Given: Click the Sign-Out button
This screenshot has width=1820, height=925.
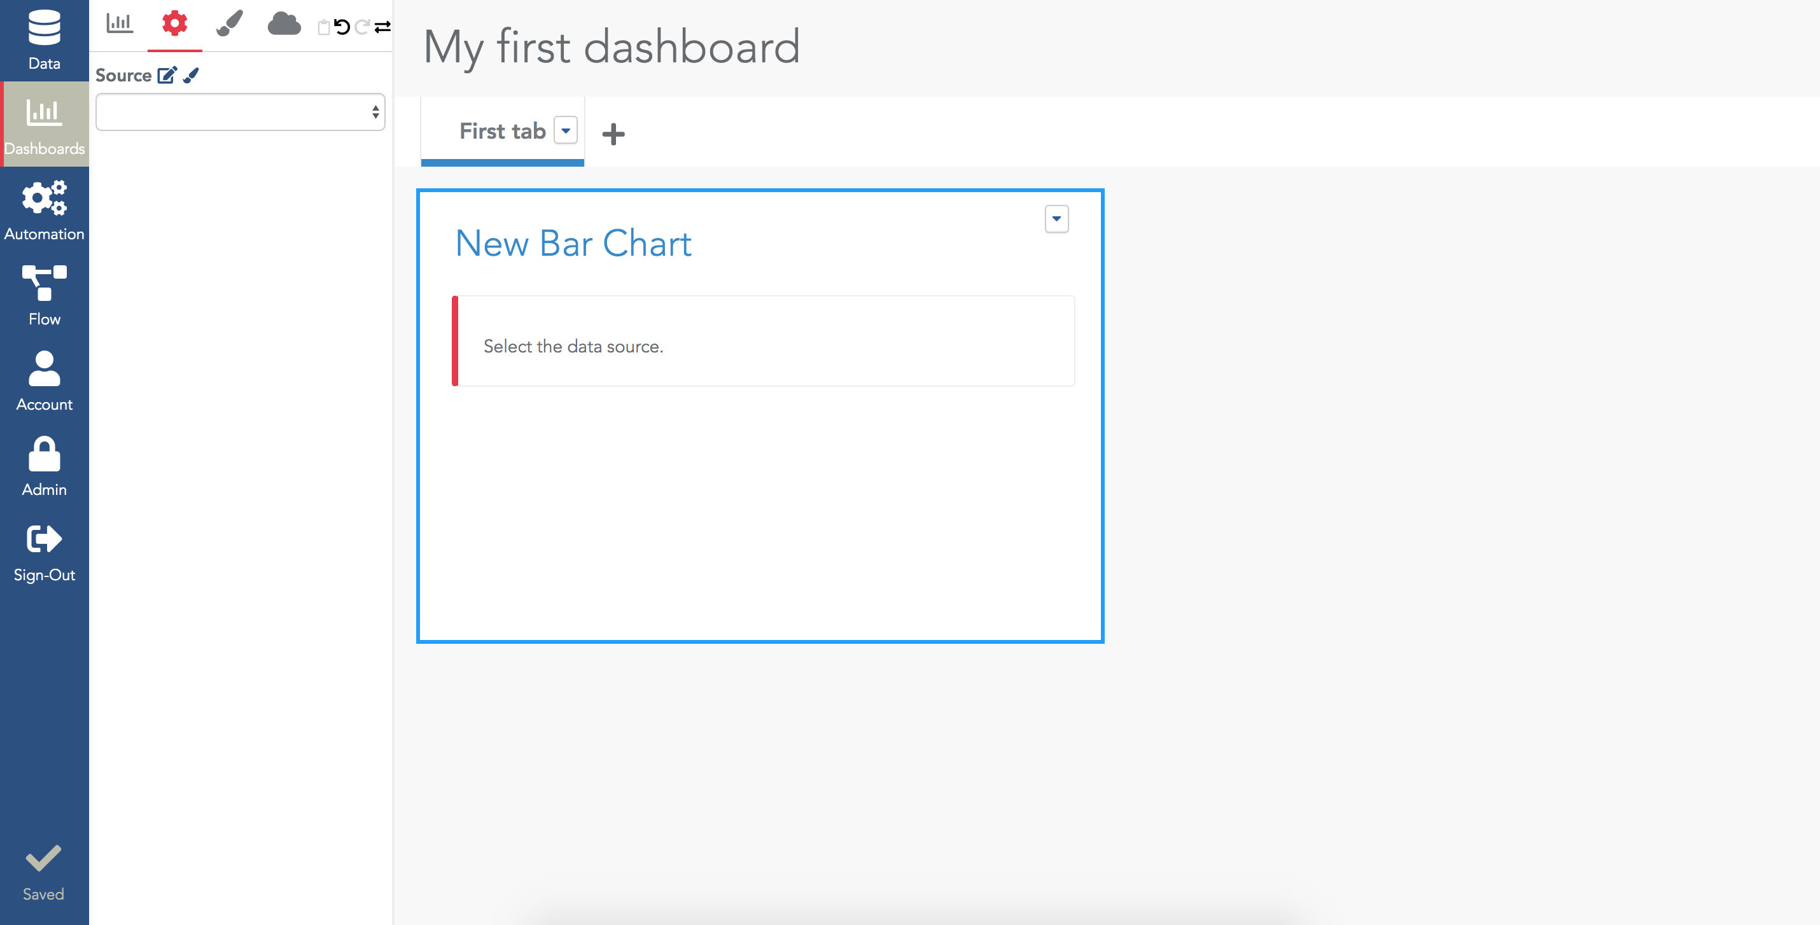Looking at the screenshot, I should [x=44, y=552].
